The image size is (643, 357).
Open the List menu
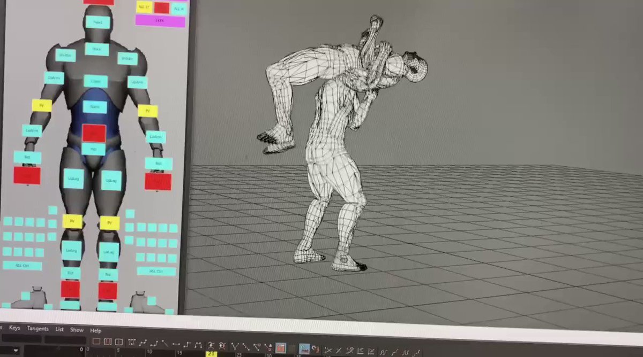[59, 329]
